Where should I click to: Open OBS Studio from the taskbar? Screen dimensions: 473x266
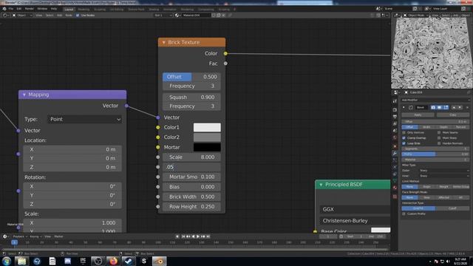[98, 261]
